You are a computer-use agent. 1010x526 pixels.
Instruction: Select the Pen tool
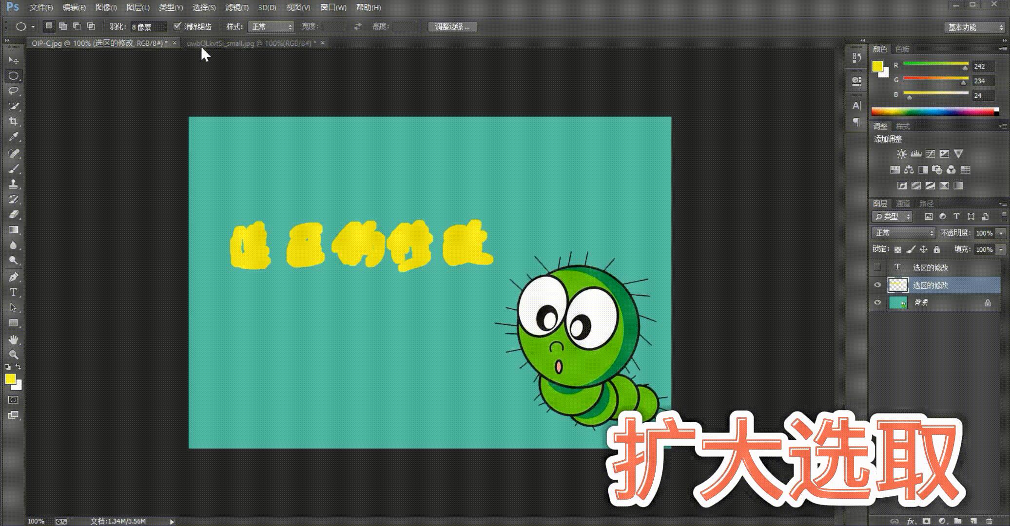tap(14, 277)
